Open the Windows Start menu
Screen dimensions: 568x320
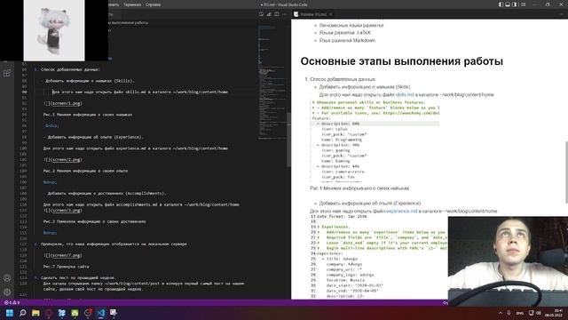[10, 313]
